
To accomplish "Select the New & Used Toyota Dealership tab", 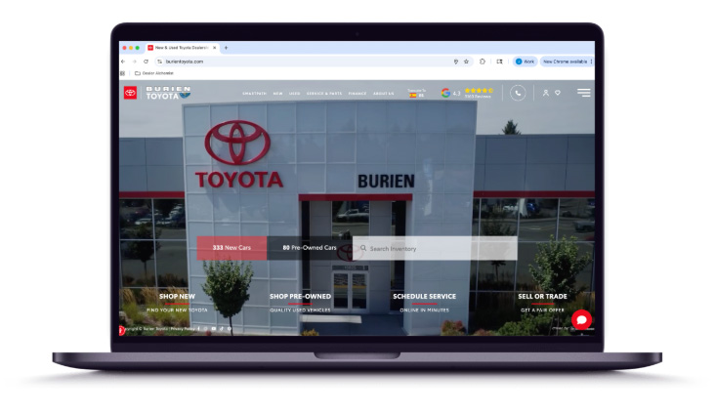I will (x=183, y=48).
